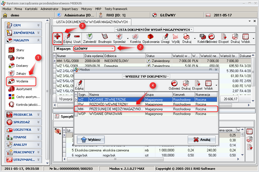The height and width of the screenshot is (172, 259).
Task: Open the Magazyn GŁÓWNY warehouse dropdown
Action: (x=112, y=49)
